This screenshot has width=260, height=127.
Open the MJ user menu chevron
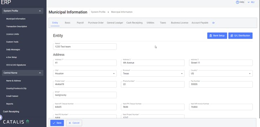pos(248,2)
